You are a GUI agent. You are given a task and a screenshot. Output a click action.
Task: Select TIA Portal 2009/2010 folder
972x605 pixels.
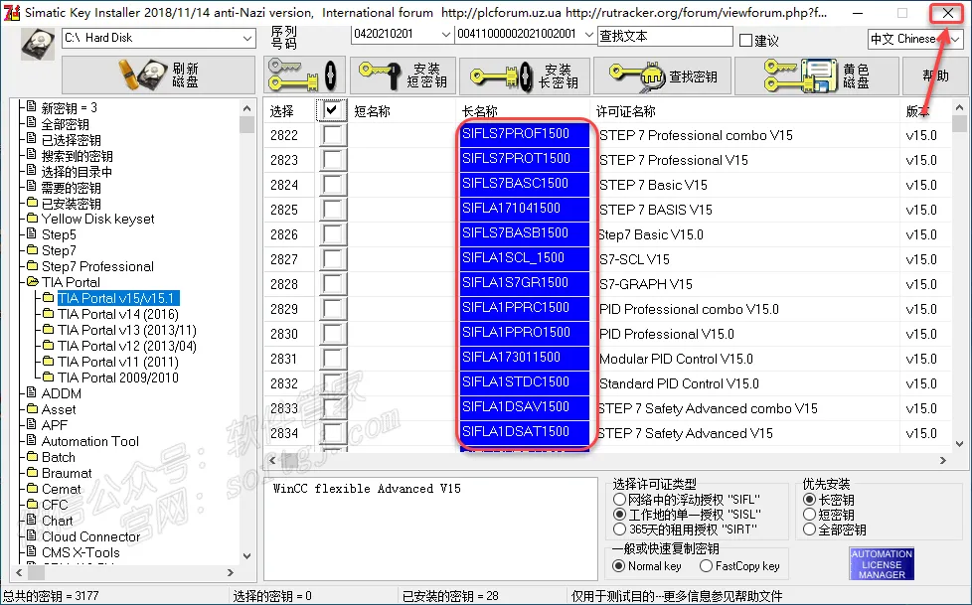click(x=118, y=378)
